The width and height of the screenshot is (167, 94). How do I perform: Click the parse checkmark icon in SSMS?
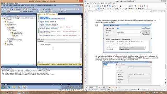[x=36, y=11]
